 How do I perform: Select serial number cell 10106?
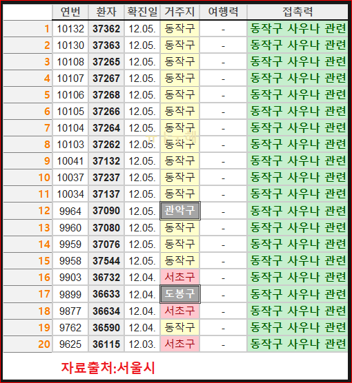(70, 95)
